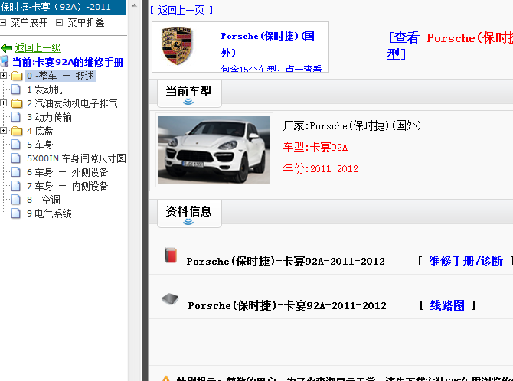Click the 年份:2011-2012 text
Viewport: 513px width, 381px height.
[x=321, y=168]
